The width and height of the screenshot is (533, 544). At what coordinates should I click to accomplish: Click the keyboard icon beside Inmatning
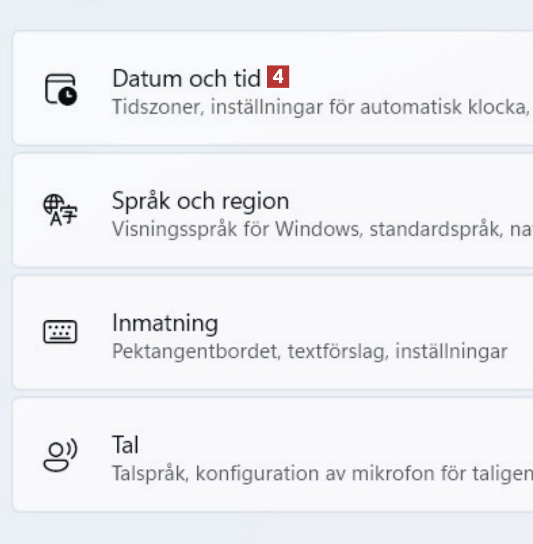point(60,332)
